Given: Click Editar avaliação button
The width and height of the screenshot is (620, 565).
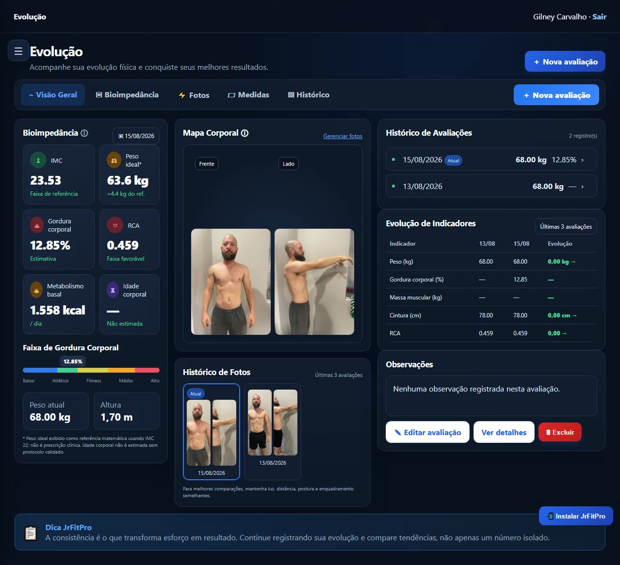Looking at the screenshot, I should (x=427, y=432).
